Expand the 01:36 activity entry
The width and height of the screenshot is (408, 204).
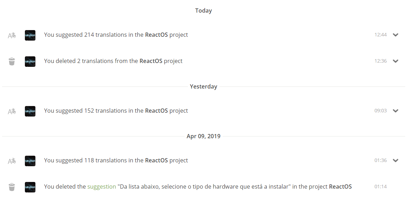[x=396, y=161]
